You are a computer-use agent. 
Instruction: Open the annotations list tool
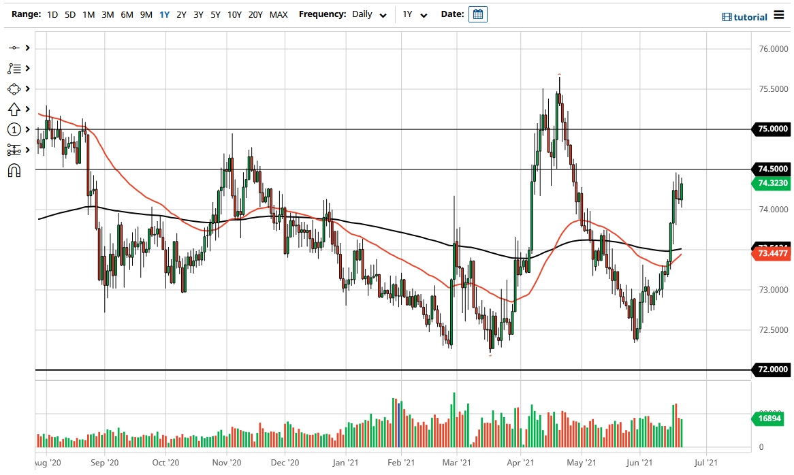pyautogui.click(x=14, y=68)
